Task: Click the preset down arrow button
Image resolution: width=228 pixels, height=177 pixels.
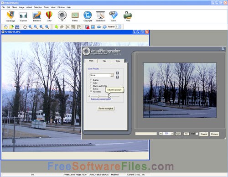Action: click(117, 77)
